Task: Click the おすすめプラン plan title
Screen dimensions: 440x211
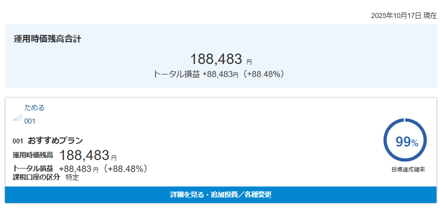Action: (55, 140)
